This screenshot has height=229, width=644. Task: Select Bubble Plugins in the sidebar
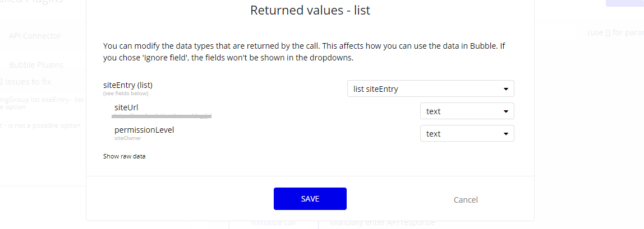point(36,65)
